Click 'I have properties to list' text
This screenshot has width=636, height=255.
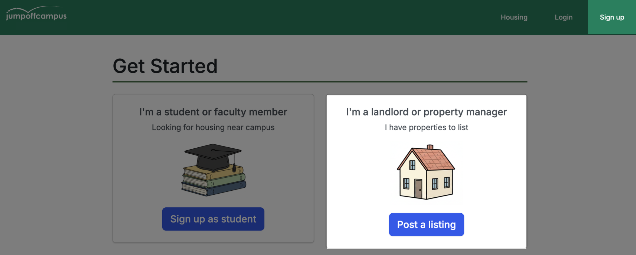(426, 127)
